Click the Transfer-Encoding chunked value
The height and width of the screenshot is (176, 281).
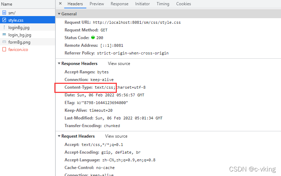point(112,126)
